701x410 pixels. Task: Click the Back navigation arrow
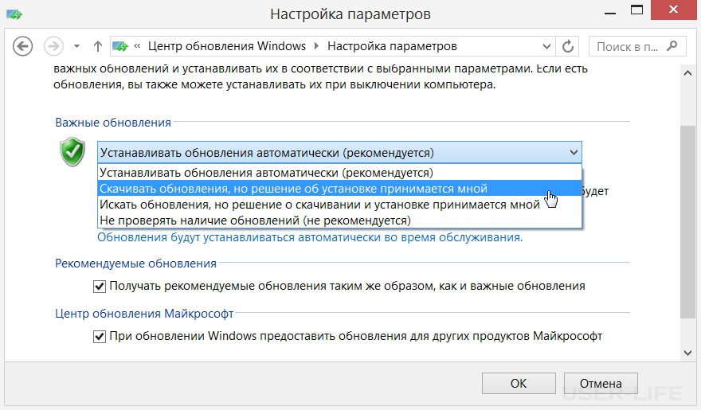tap(22, 46)
